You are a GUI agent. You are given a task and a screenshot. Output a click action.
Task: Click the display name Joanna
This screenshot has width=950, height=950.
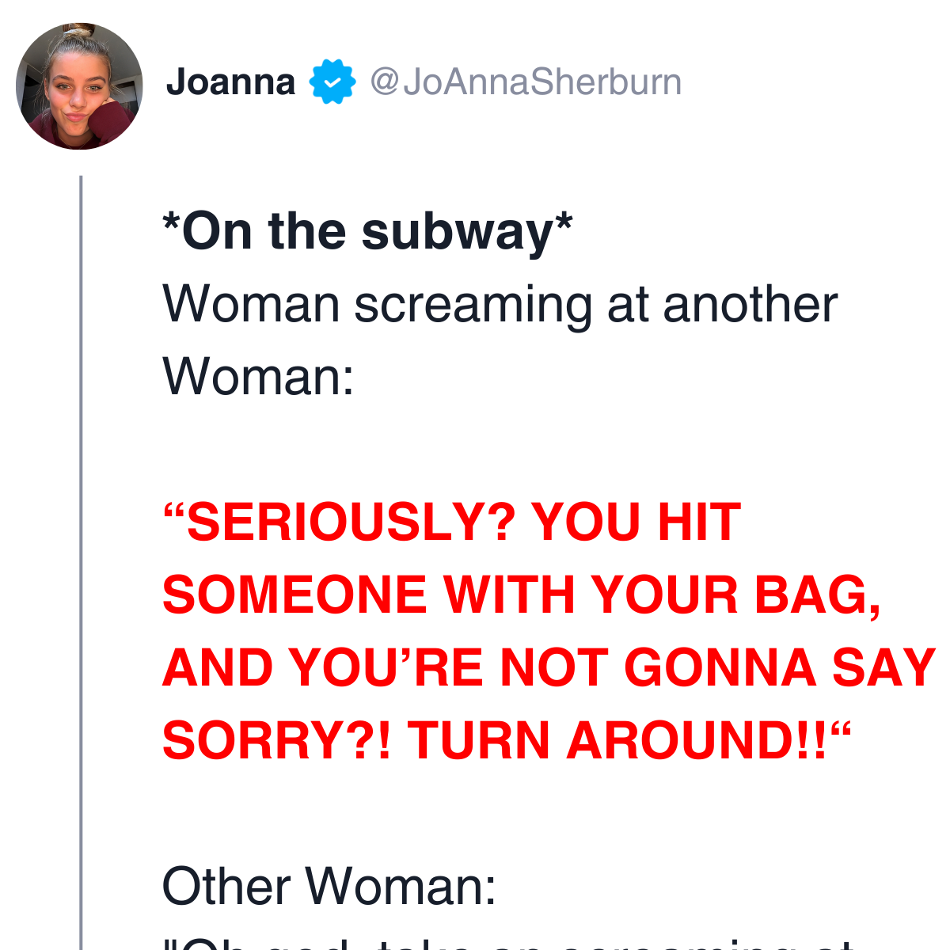click(x=230, y=82)
